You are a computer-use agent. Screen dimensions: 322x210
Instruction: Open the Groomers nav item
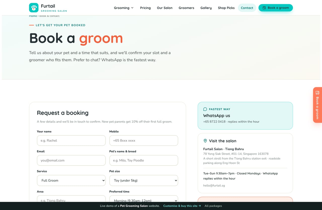click(x=186, y=8)
